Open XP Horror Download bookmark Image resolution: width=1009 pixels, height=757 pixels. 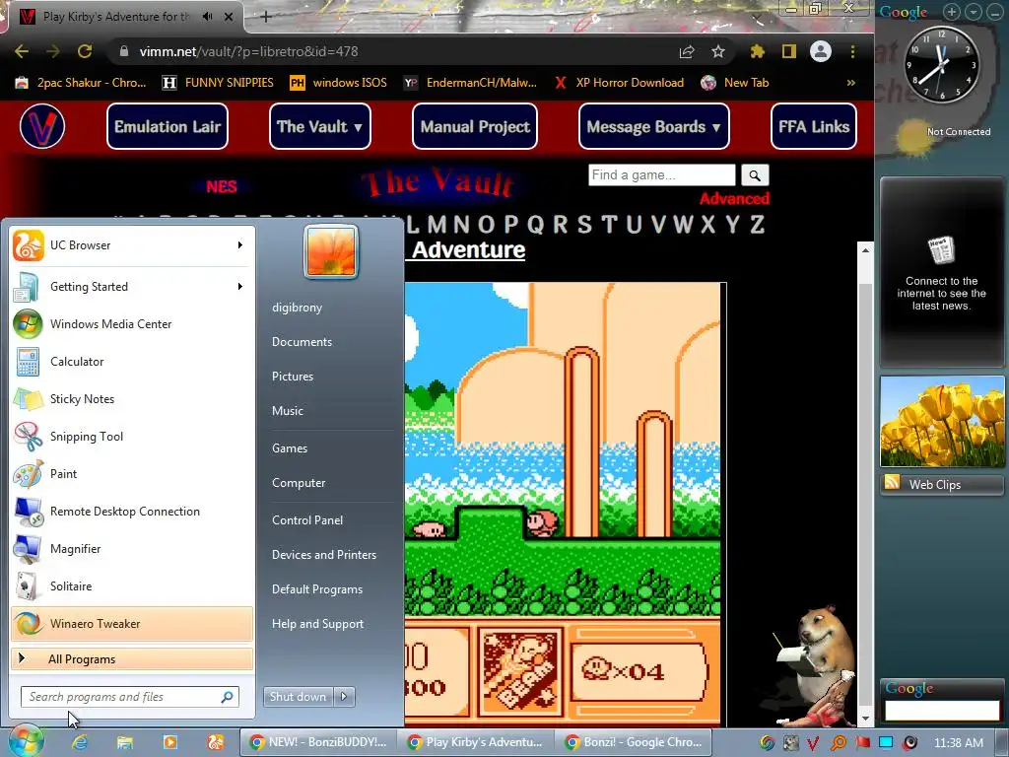point(619,83)
